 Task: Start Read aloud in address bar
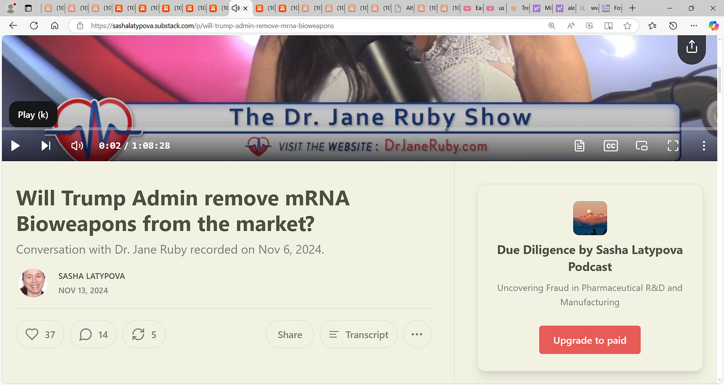point(571,26)
